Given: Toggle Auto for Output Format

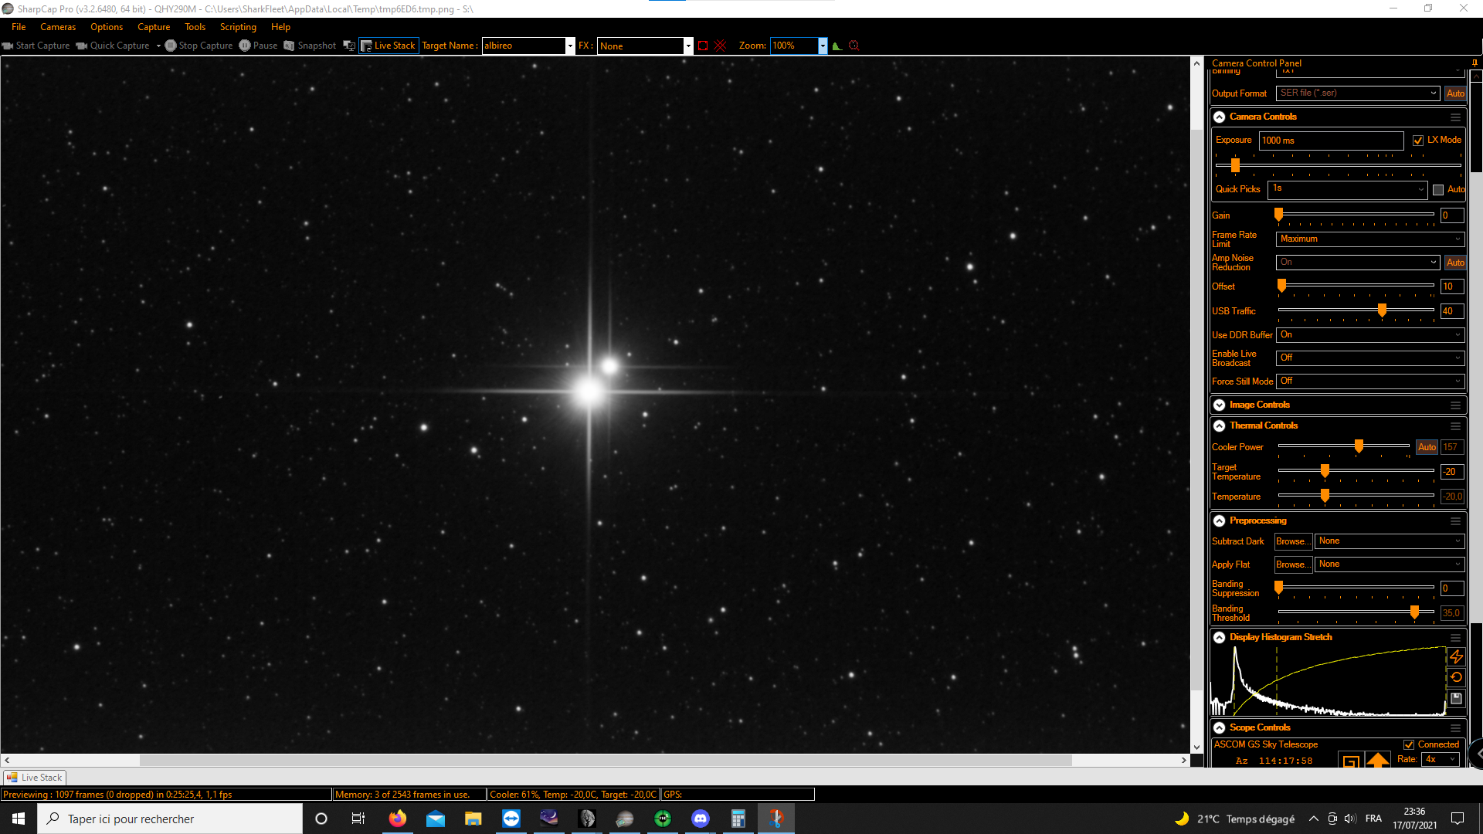Looking at the screenshot, I should [x=1455, y=93].
